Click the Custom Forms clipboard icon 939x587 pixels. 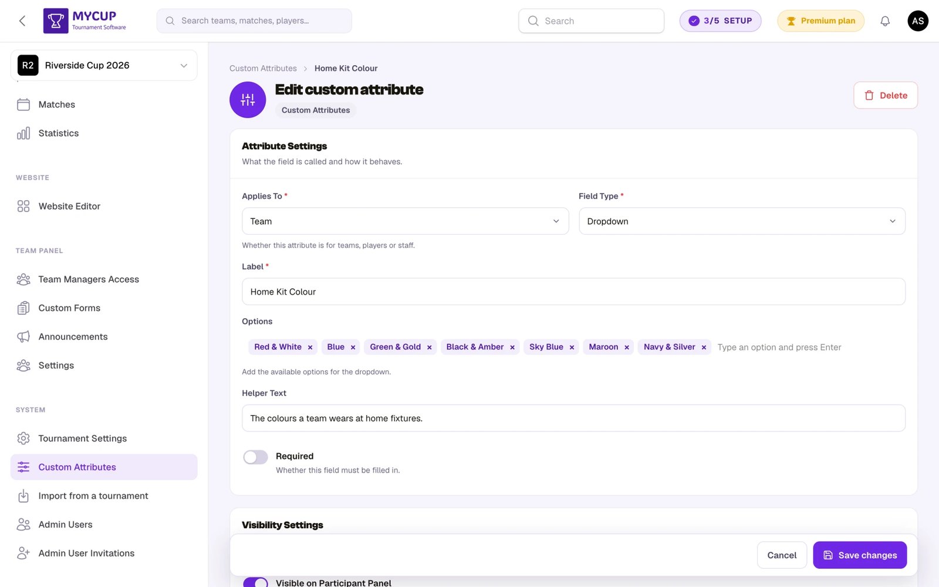click(x=23, y=308)
